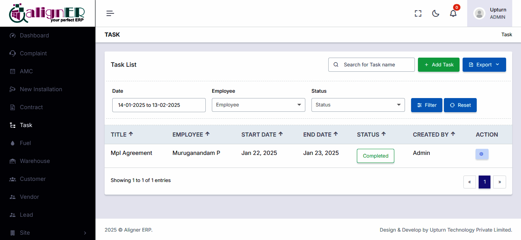This screenshot has width=521, height=240.
Task: Click the Aligner ERP logo
Action: point(47,13)
